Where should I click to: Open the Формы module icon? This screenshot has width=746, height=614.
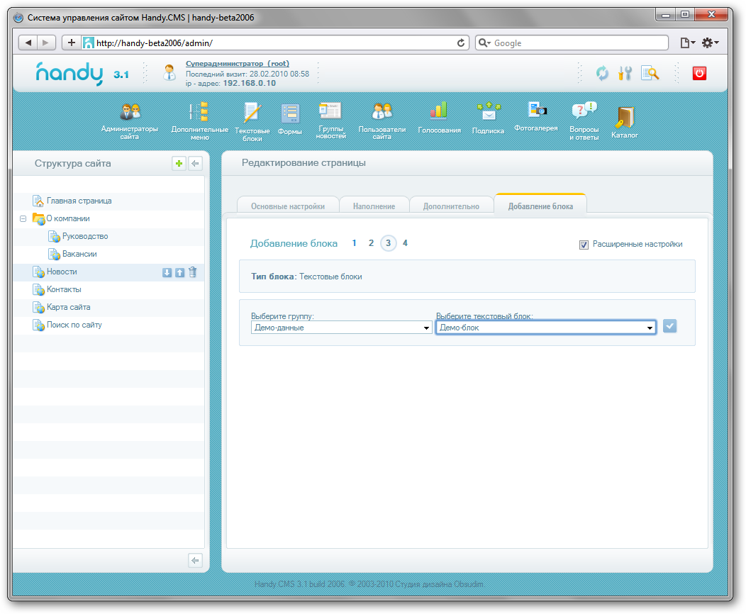290,113
